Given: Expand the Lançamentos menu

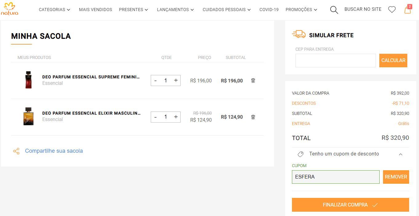Looking at the screenshot, I should coord(175,10).
